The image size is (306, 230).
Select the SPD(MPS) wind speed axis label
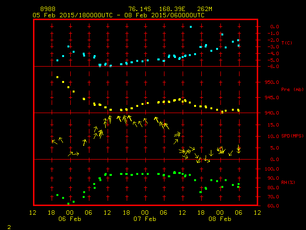click(292, 136)
